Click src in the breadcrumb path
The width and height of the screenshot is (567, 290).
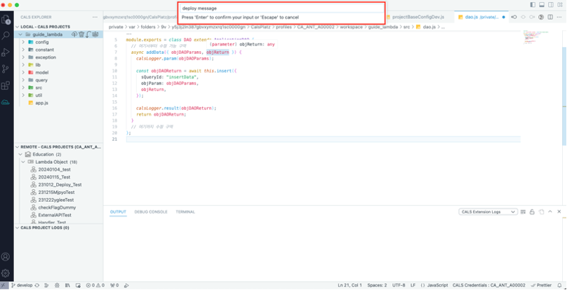[x=406, y=27]
